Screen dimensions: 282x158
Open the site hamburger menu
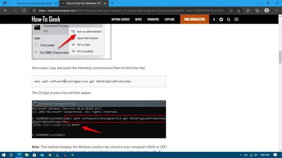tap(236, 19)
